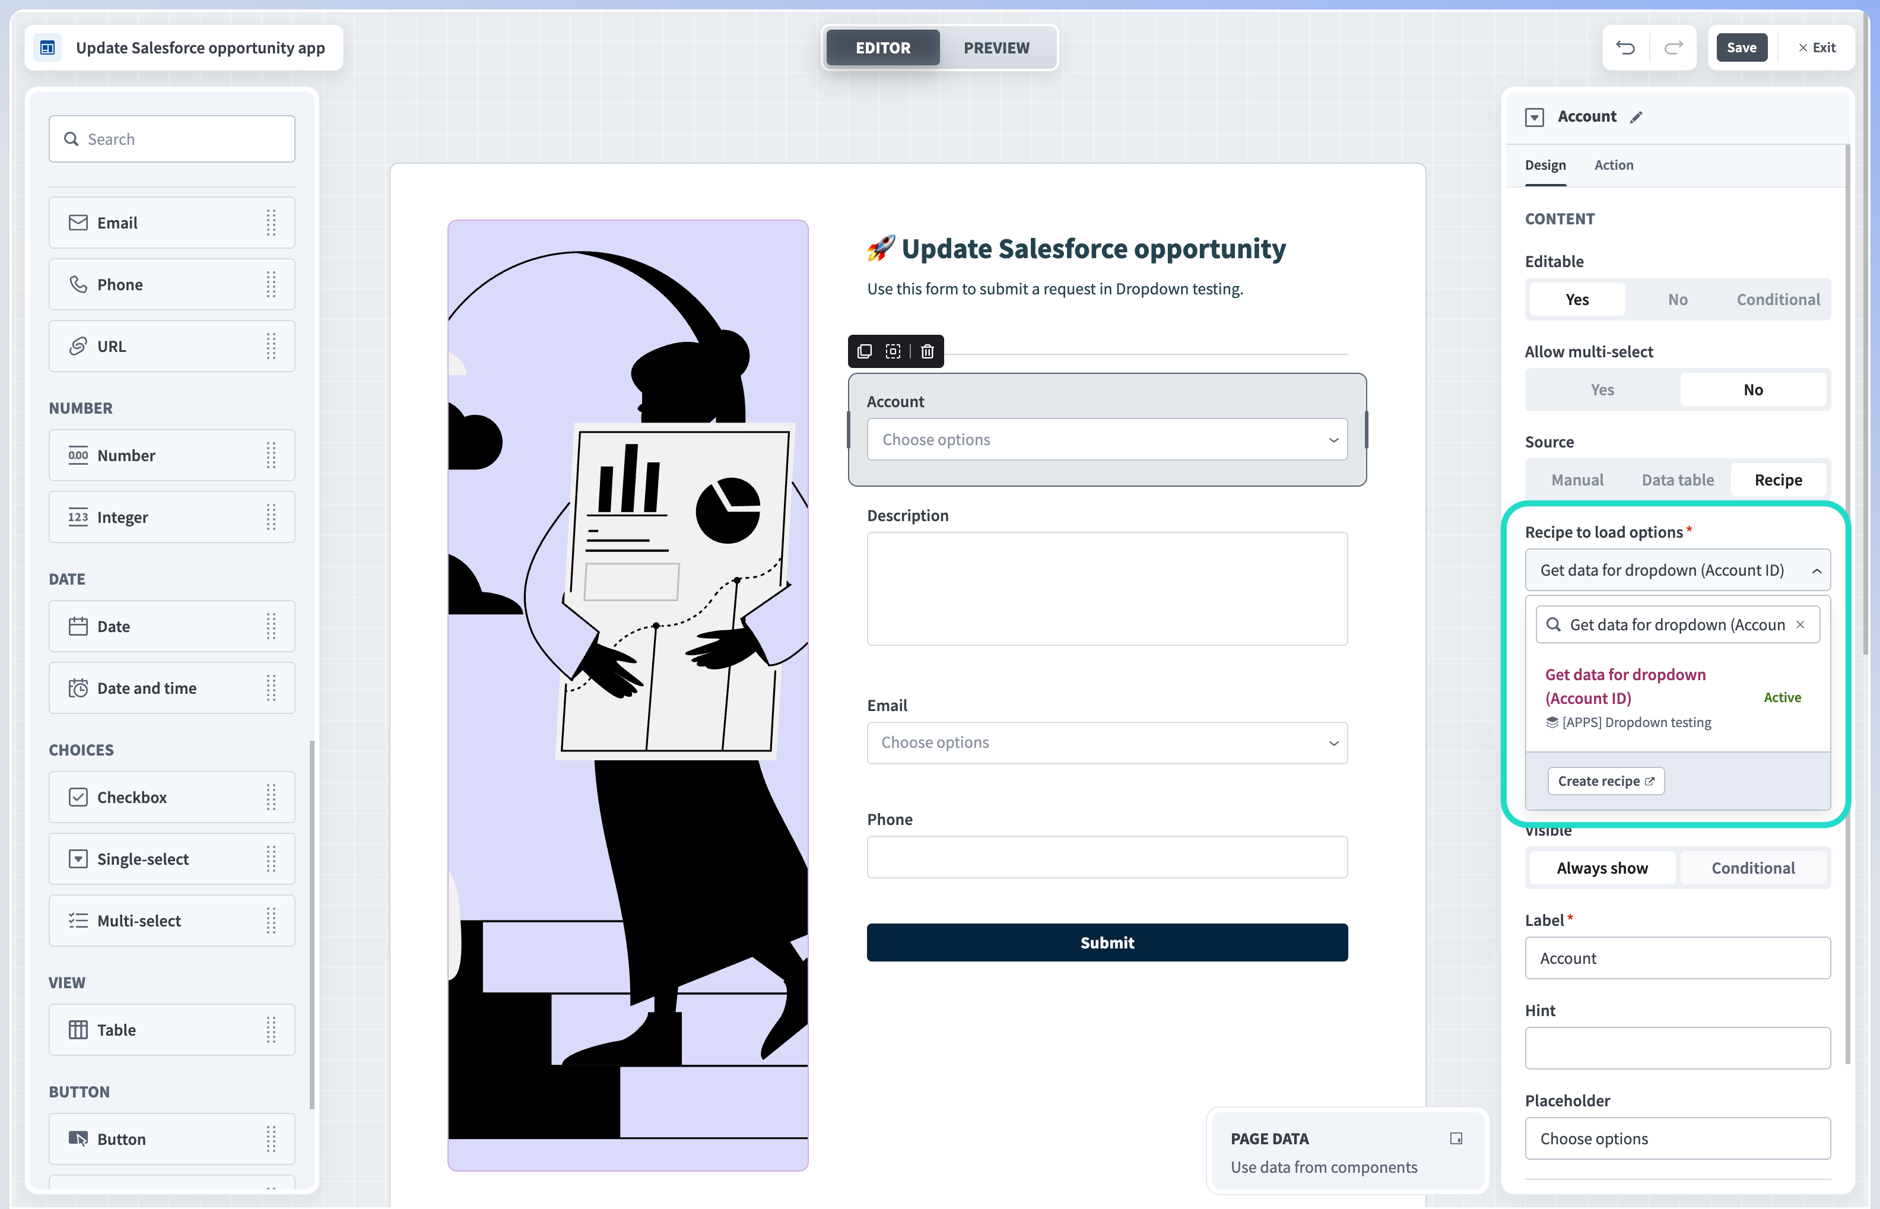Save the app

[1741, 48]
